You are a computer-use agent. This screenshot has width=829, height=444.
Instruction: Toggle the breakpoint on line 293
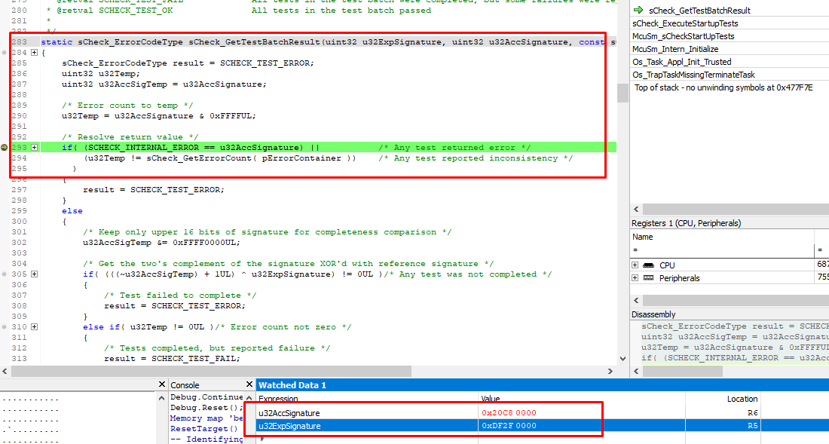(5, 148)
